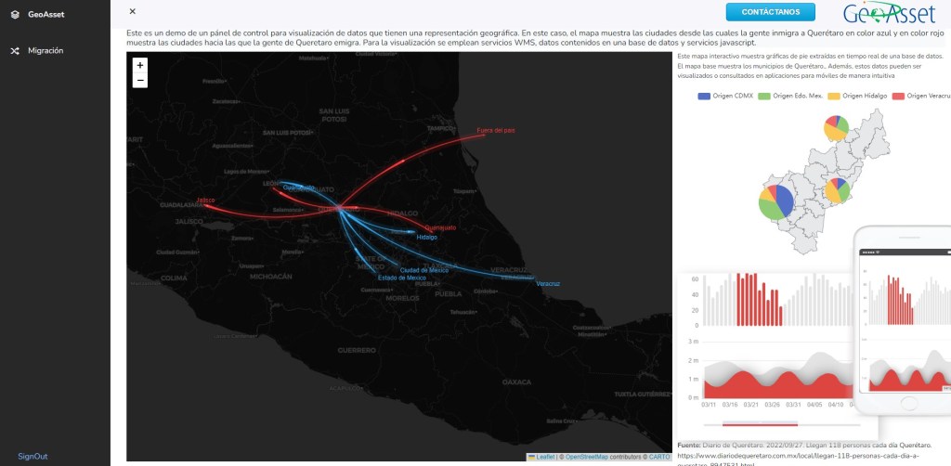Click the large pie chart on Querétaro map
This screenshot has height=466, width=951.
776,202
